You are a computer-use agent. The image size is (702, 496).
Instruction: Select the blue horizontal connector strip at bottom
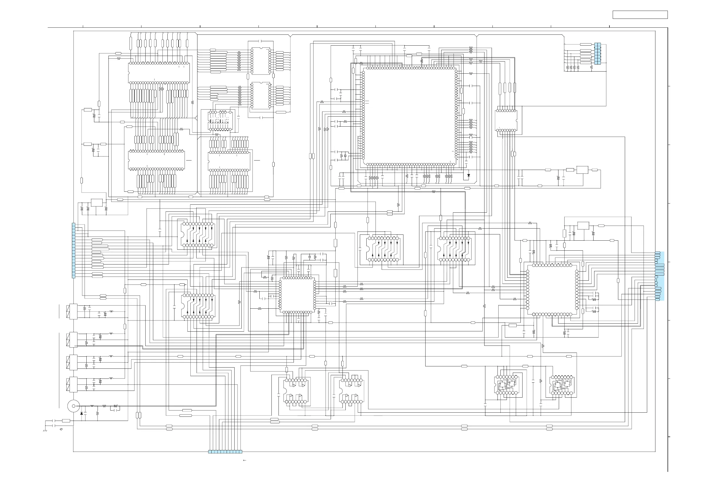[225, 452]
